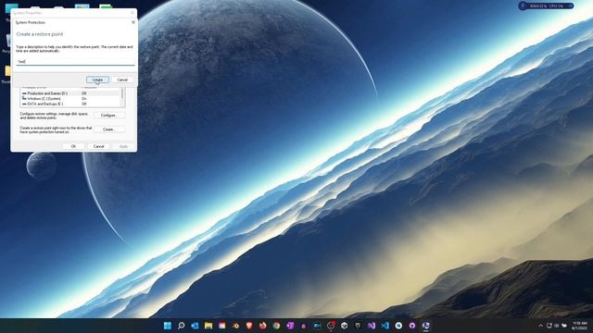The width and height of the screenshot is (593, 333).
Task: Open OneNote from the taskbar
Action: tap(290, 326)
